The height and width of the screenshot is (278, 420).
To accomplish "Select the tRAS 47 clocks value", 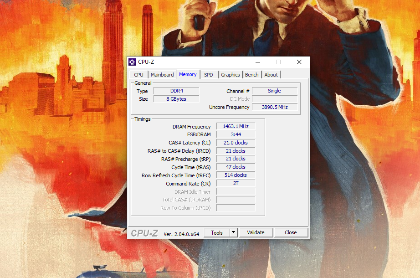I will coord(236,167).
